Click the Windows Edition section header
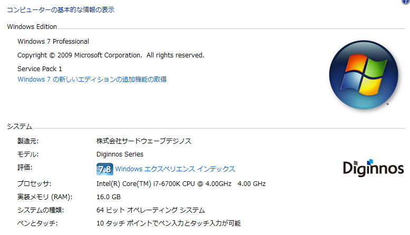 (x=32, y=27)
